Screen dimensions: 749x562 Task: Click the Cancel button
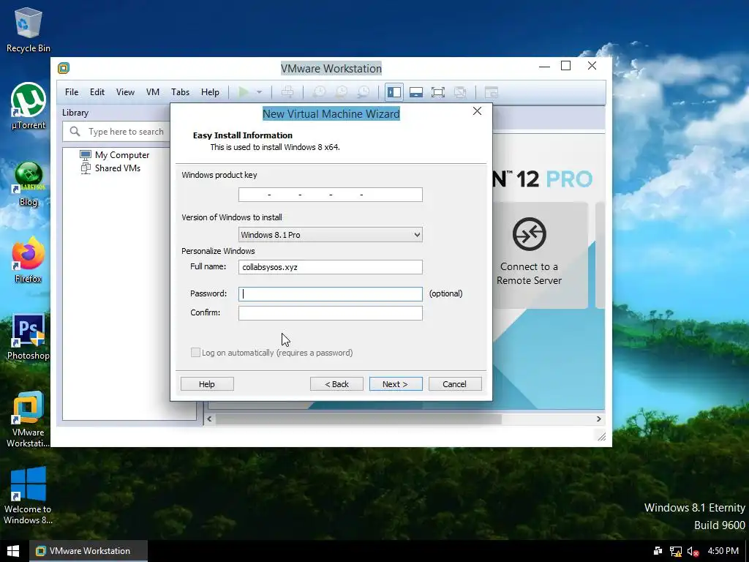tap(455, 384)
